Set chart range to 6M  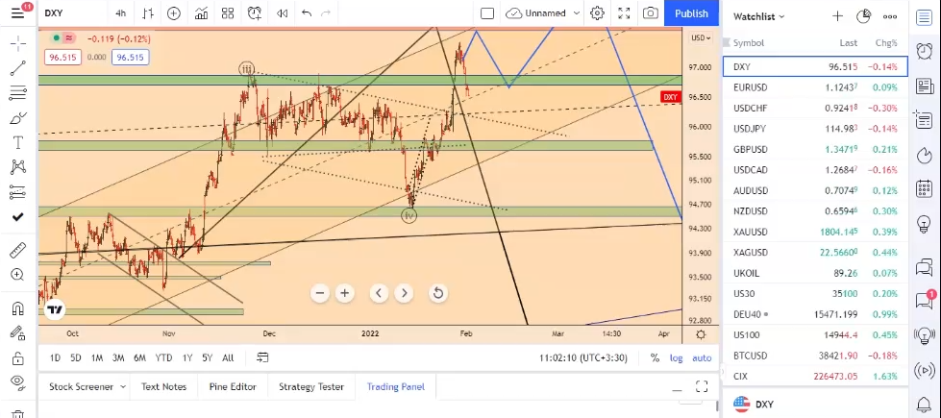tap(139, 358)
